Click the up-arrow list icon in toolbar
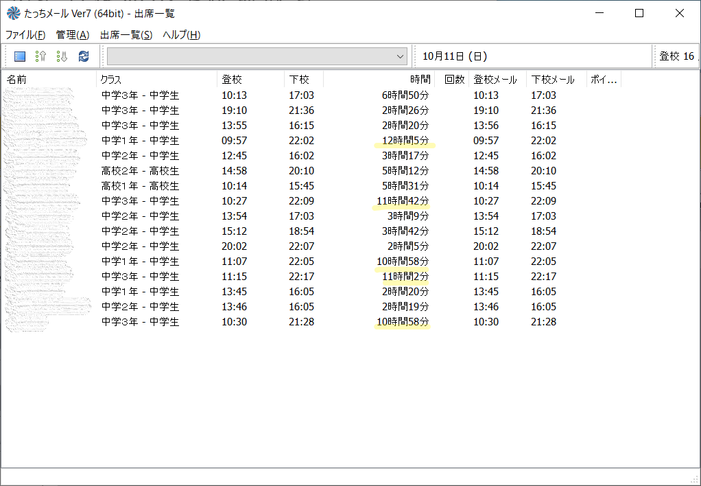The width and height of the screenshot is (701, 486). [41, 56]
